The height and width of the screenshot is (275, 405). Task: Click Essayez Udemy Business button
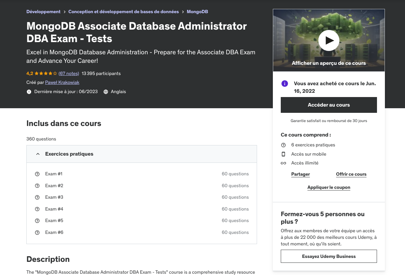tap(329, 256)
